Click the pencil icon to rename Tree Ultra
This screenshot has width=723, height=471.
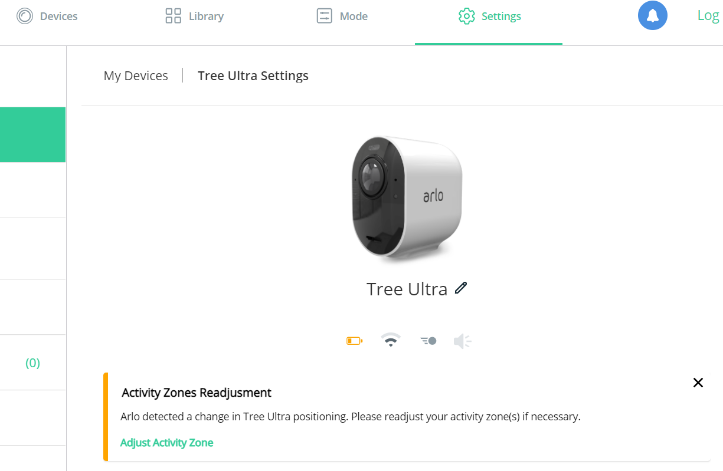click(x=460, y=288)
